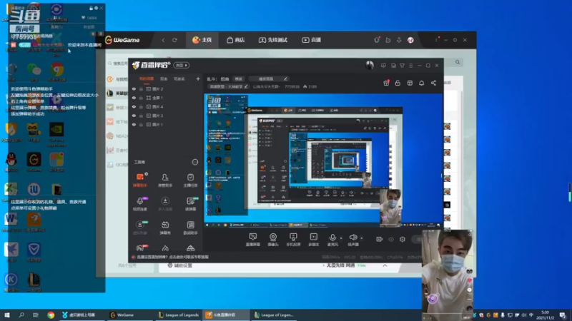Click the stream help link at bottom
Viewport: 572px width, 321px height.
171,257
